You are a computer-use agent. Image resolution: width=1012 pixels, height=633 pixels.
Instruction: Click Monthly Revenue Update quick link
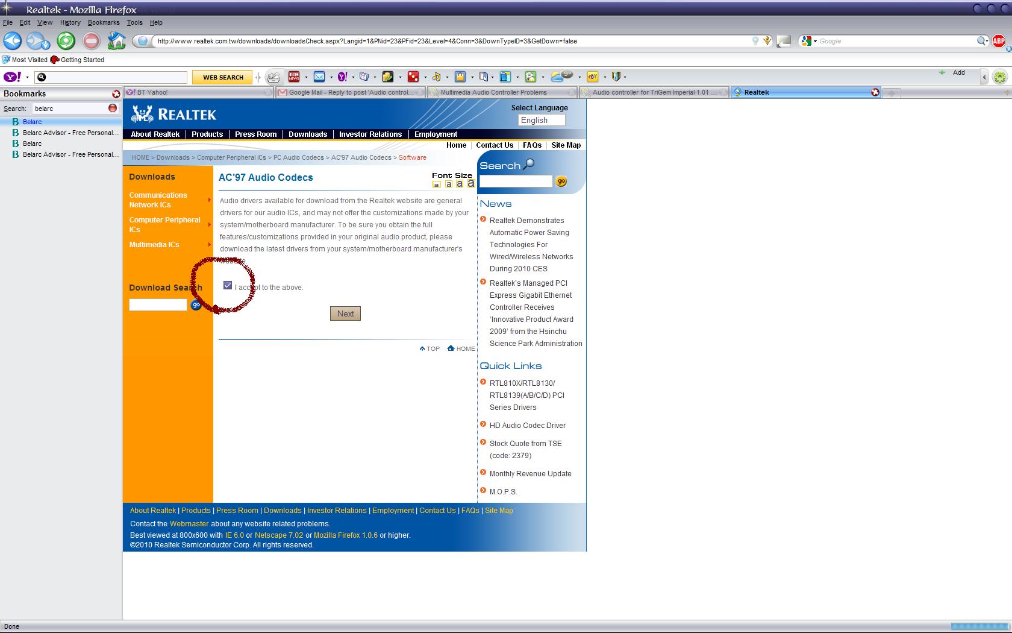click(x=530, y=474)
